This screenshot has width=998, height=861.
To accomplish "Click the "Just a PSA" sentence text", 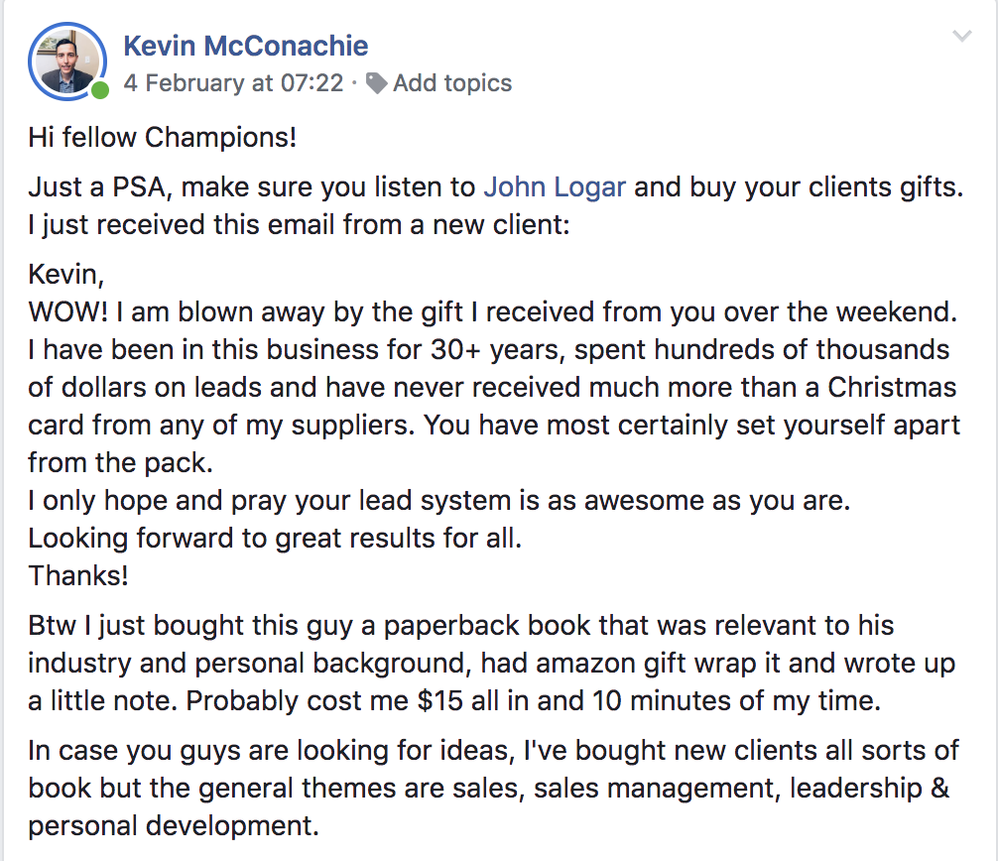I will click(253, 187).
